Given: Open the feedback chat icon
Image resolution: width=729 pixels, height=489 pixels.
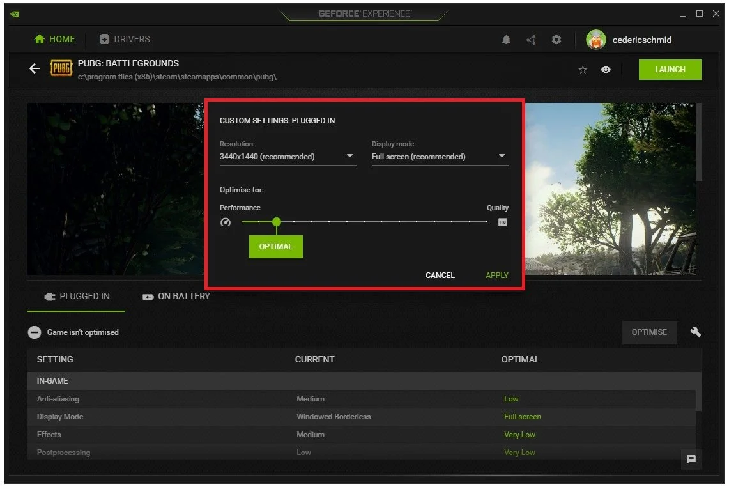Looking at the screenshot, I should click(x=691, y=459).
